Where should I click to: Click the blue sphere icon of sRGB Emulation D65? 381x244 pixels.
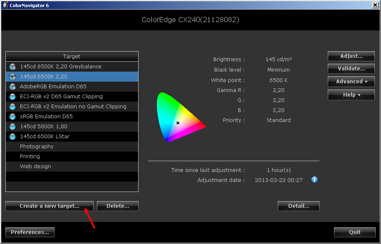tap(12, 117)
